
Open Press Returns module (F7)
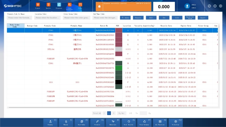(144, 122)
